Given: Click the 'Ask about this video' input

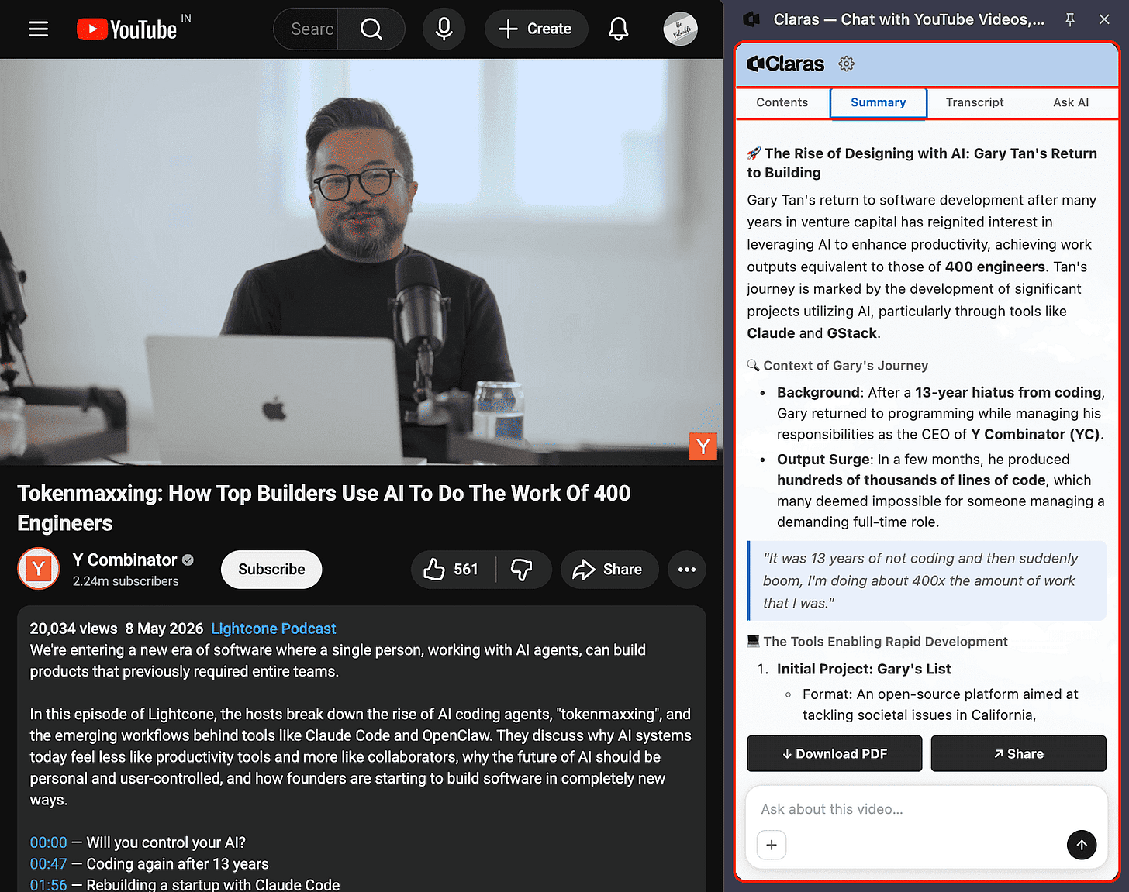Looking at the screenshot, I should pyautogui.click(x=926, y=809).
